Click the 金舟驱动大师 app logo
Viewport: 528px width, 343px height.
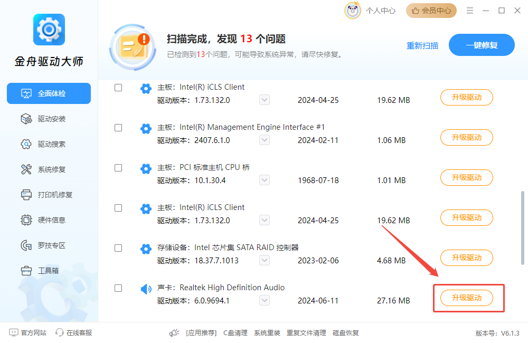tap(49, 30)
